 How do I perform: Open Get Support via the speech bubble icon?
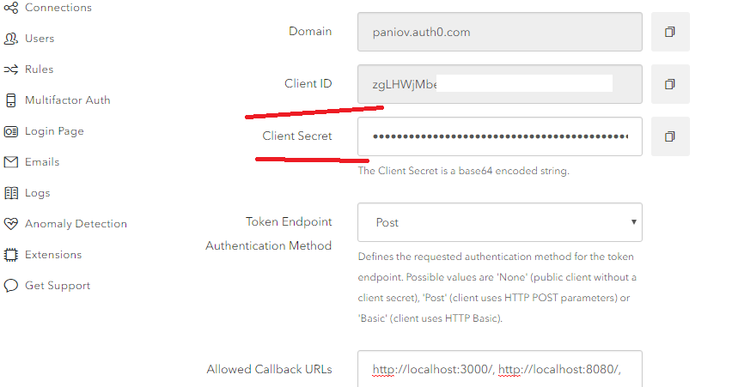11,286
